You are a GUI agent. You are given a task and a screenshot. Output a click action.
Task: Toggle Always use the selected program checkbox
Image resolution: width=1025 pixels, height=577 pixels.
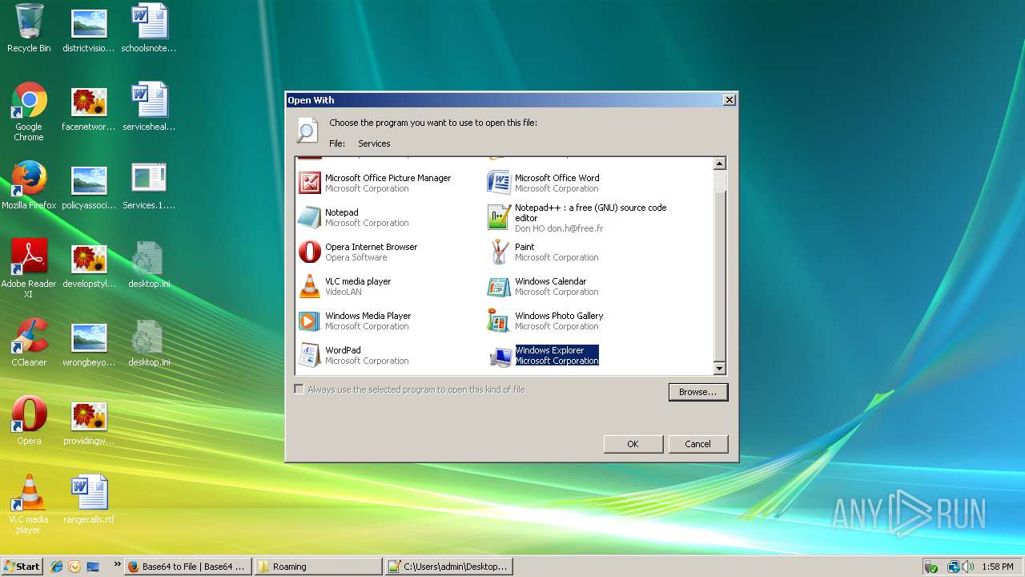pos(299,389)
